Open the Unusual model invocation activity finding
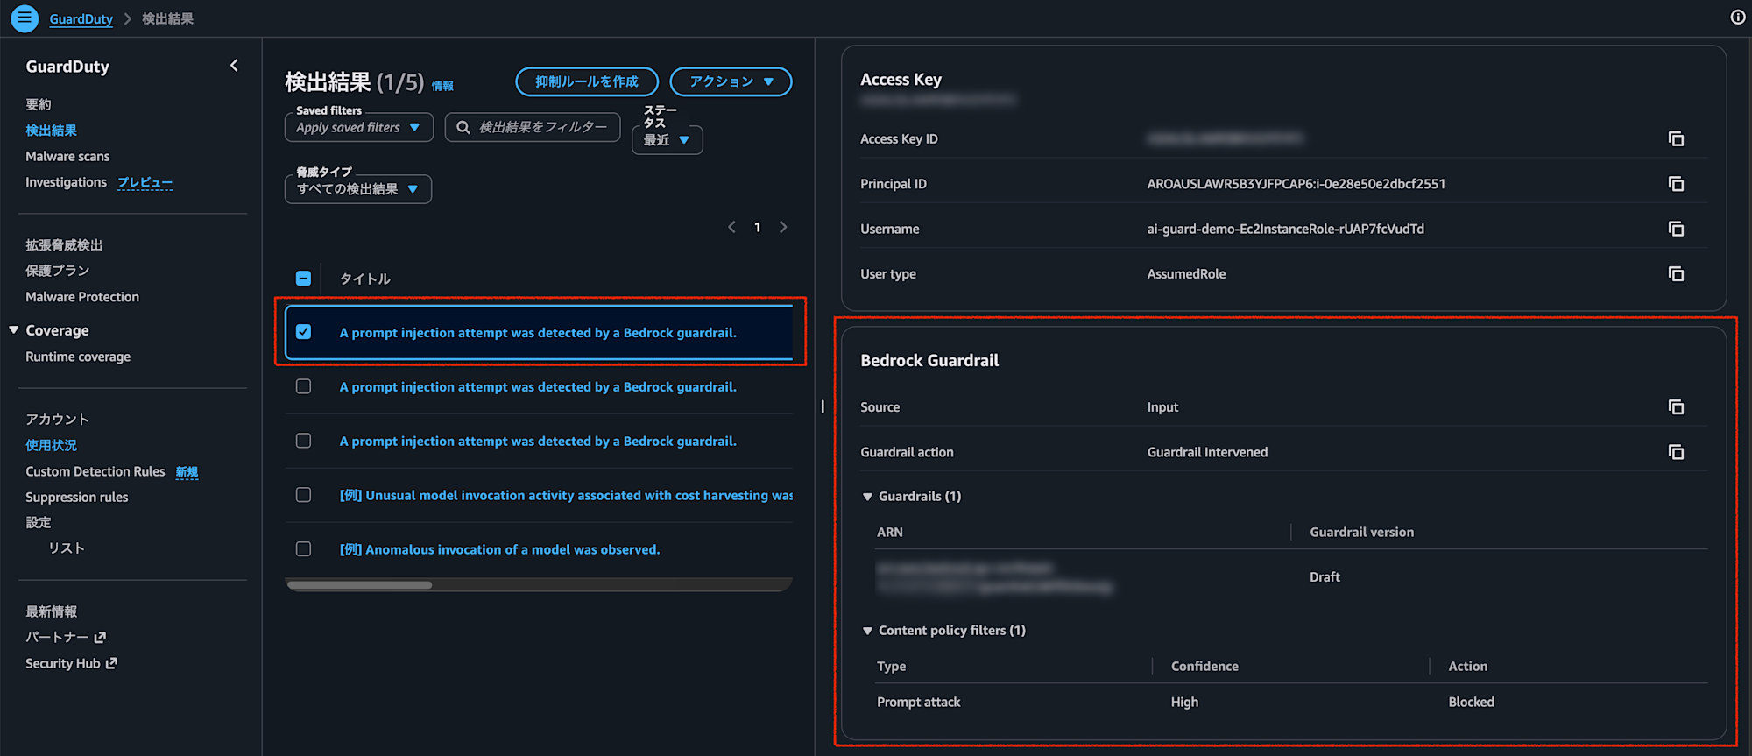Screen dimensions: 1752x756 point(566,496)
